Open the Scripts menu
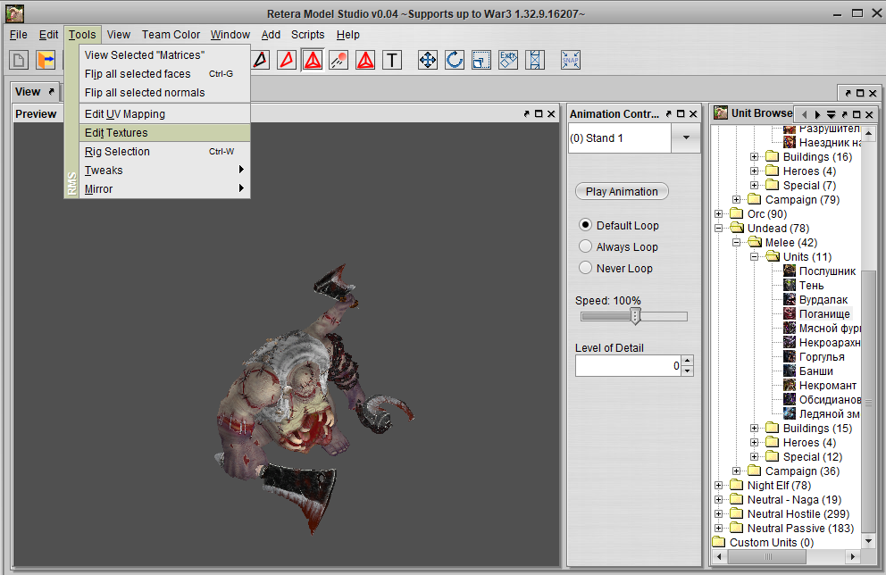 [308, 35]
